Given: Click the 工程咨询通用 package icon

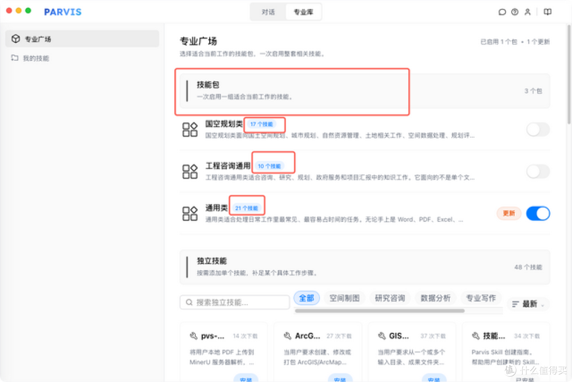Looking at the screenshot, I should click(x=190, y=172).
